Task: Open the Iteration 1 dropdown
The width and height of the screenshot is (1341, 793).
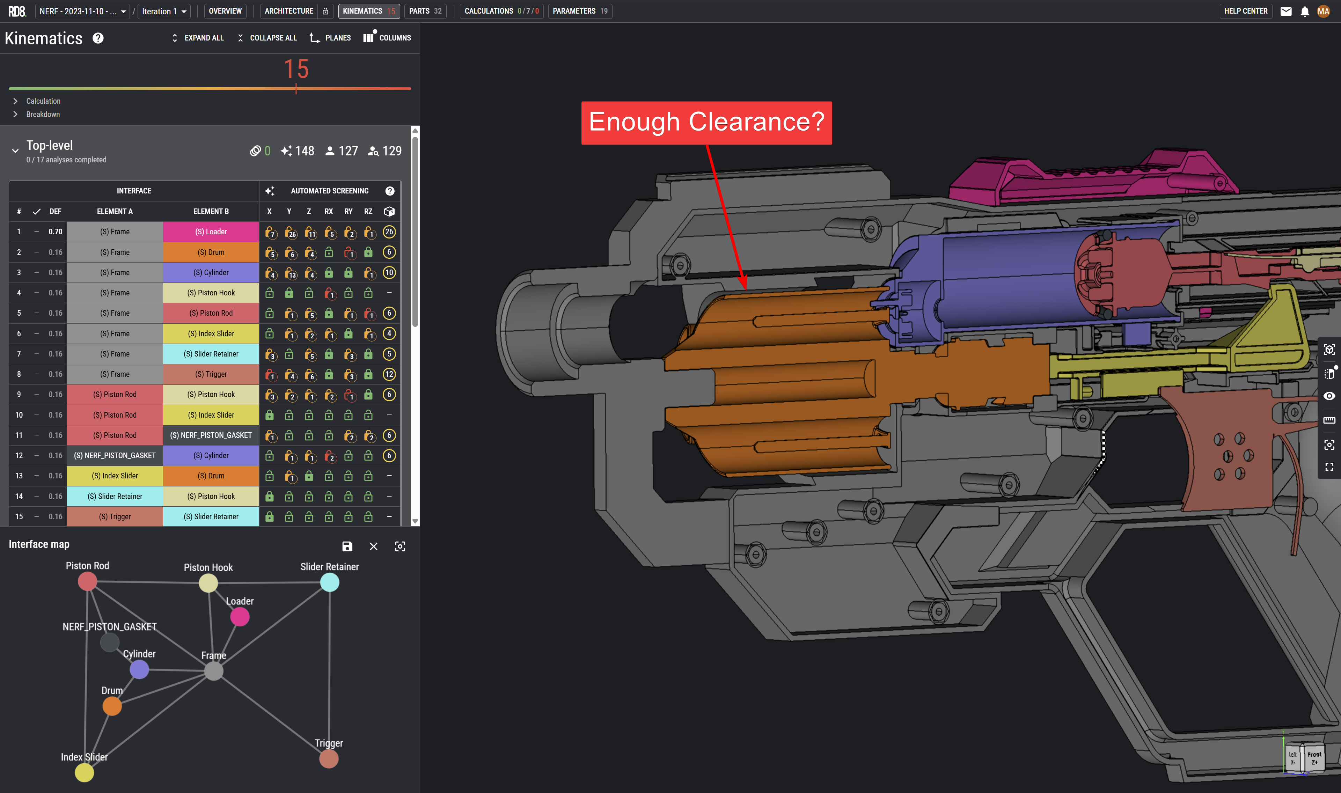Action: 164,11
